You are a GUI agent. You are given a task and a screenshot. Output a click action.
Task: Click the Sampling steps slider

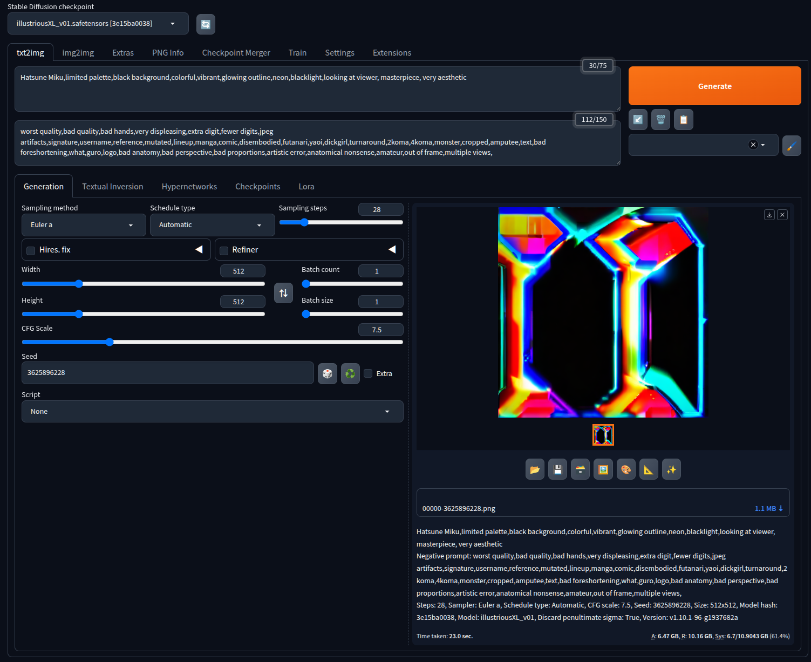click(341, 222)
